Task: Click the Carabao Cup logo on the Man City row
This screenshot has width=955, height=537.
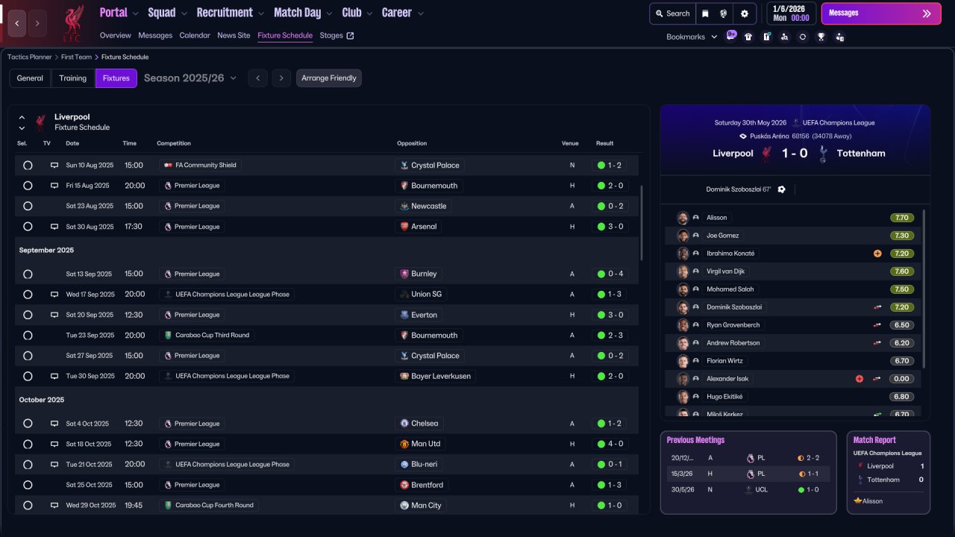Action: click(x=168, y=505)
